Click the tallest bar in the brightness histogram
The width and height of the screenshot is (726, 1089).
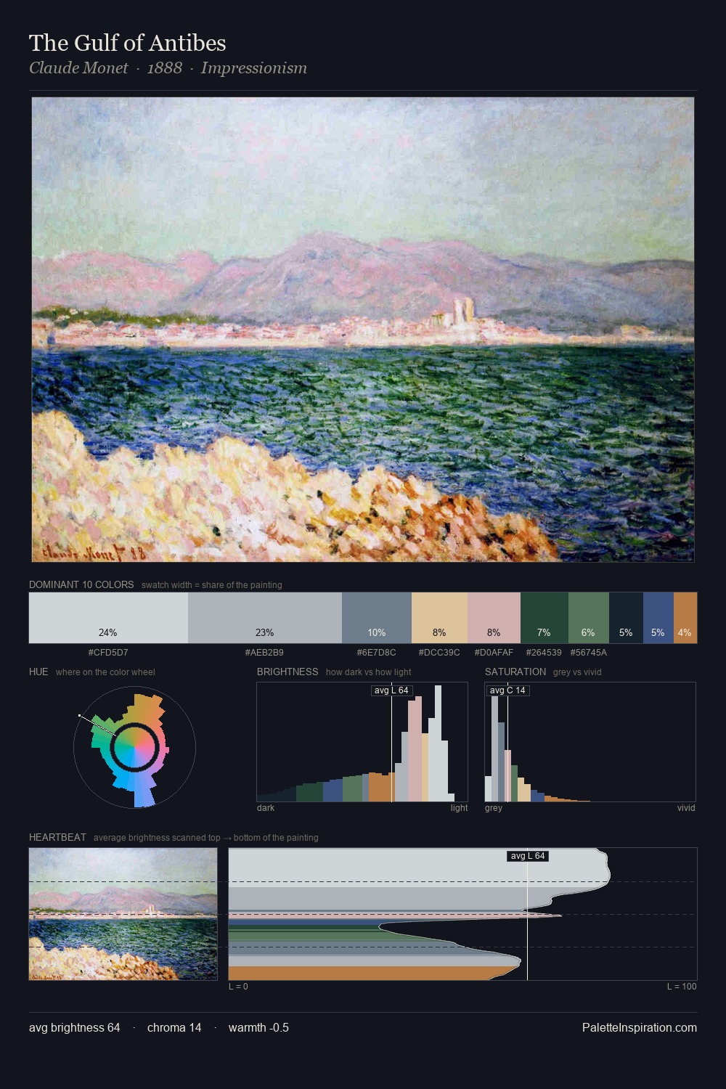click(439, 743)
